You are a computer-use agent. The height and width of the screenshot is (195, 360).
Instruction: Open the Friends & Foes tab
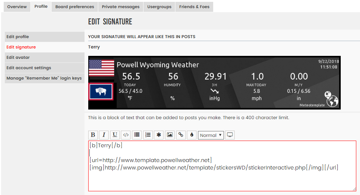click(194, 7)
